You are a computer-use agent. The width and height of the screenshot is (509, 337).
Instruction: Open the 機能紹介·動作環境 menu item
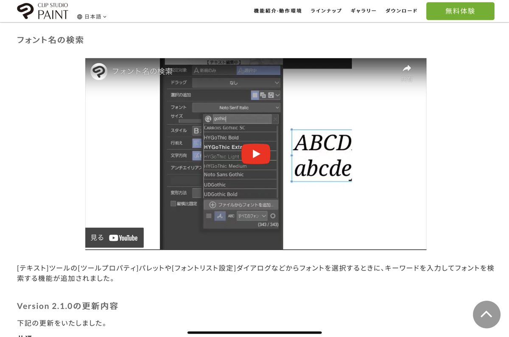[278, 11]
